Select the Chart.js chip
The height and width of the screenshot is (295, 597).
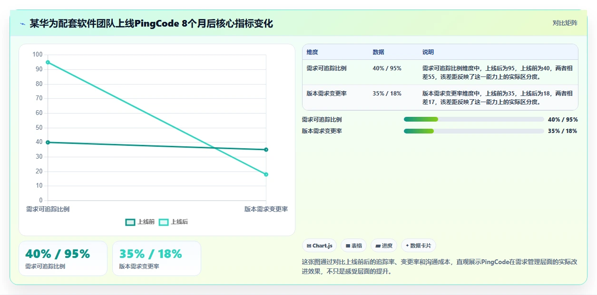click(319, 246)
